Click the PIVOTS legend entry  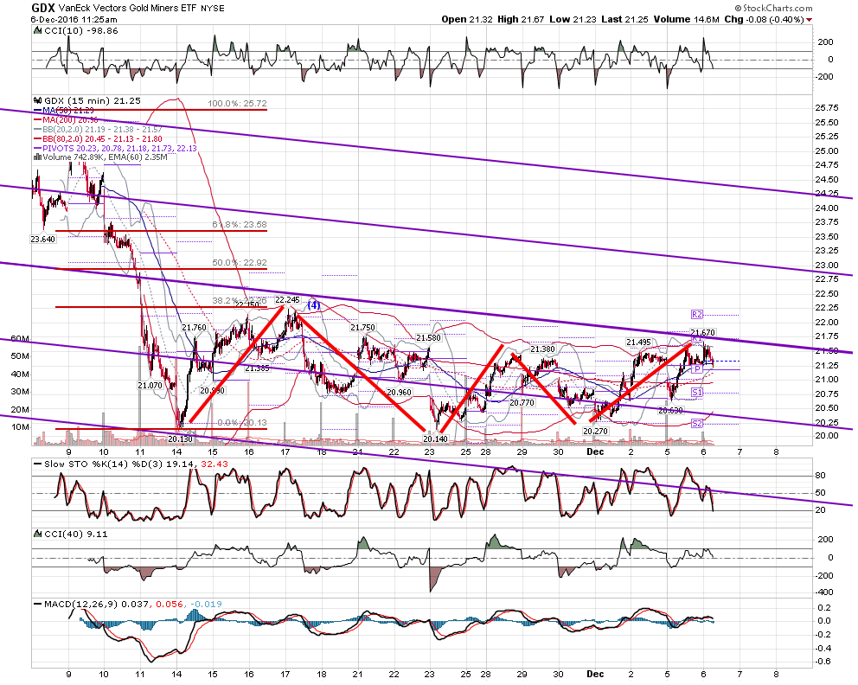click(115, 148)
